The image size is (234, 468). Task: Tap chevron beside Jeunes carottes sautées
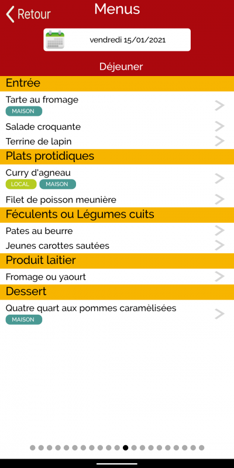point(220,245)
